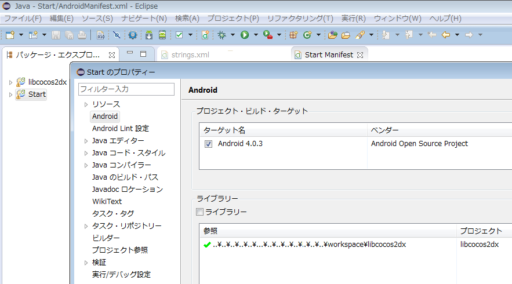Open the Android Virtual Device Manager icon

162,35
